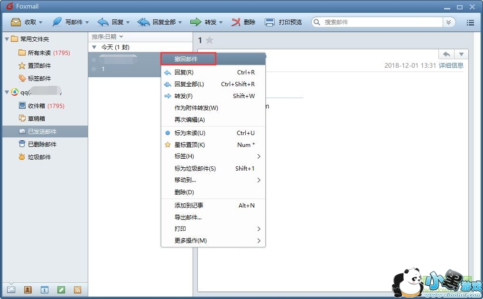483x299 pixels.
Task: Choose 再次编辑(A) menu entry
Action: [x=213, y=120]
